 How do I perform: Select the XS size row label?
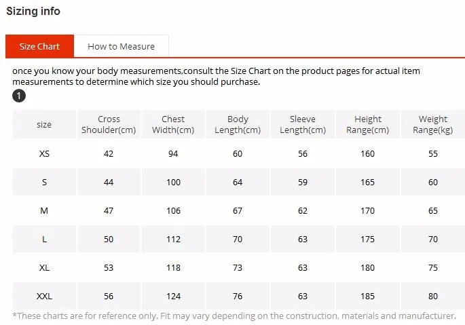(44, 154)
